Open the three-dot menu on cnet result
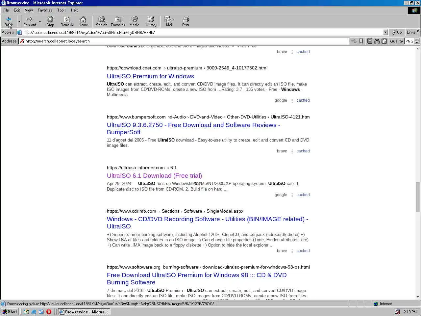 coord(292,101)
